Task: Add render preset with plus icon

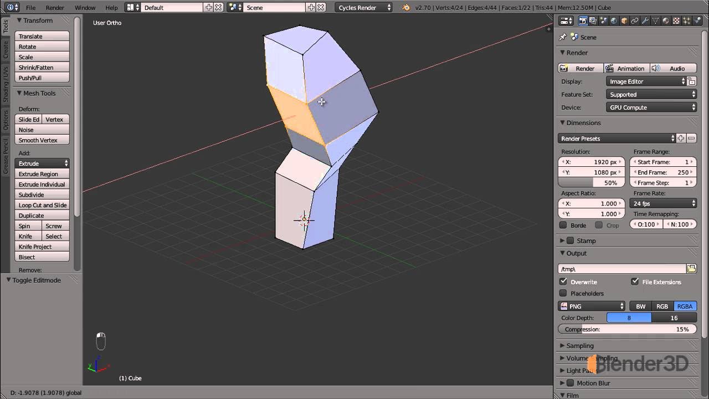Action: [x=681, y=139]
